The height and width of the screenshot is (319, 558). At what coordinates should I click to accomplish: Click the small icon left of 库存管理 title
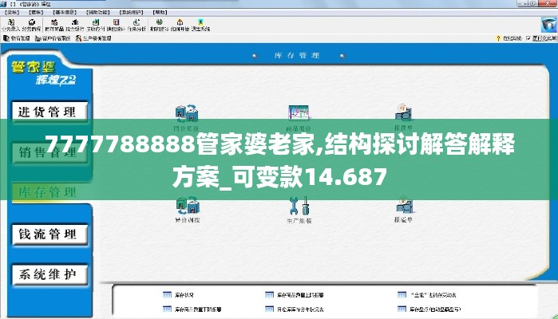point(255,56)
